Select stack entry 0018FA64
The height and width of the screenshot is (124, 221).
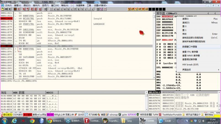(154, 92)
